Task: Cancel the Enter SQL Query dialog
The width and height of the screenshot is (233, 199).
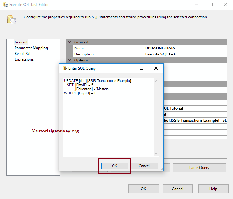Action: (144, 166)
